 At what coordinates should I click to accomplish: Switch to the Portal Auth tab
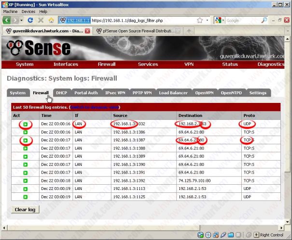86,93
